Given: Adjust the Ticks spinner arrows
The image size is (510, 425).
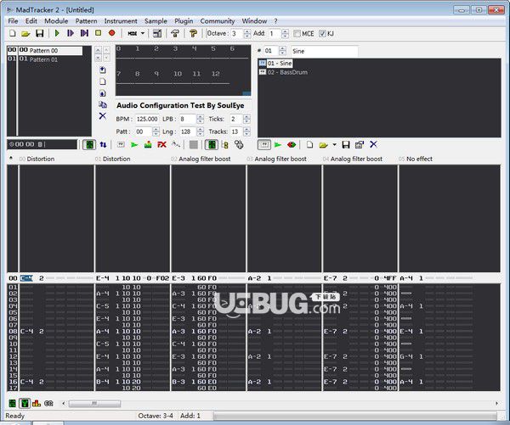Looking at the screenshot, I should pyautogui.click(x=246, y=119).
